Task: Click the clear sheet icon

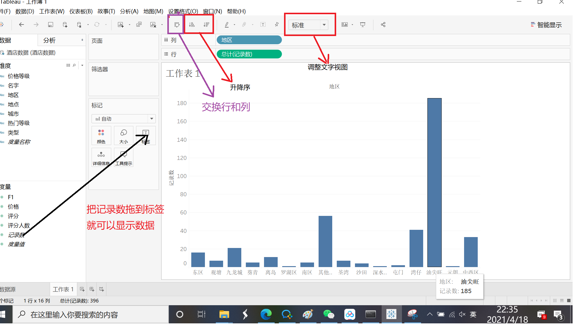Action: point(153,25)
